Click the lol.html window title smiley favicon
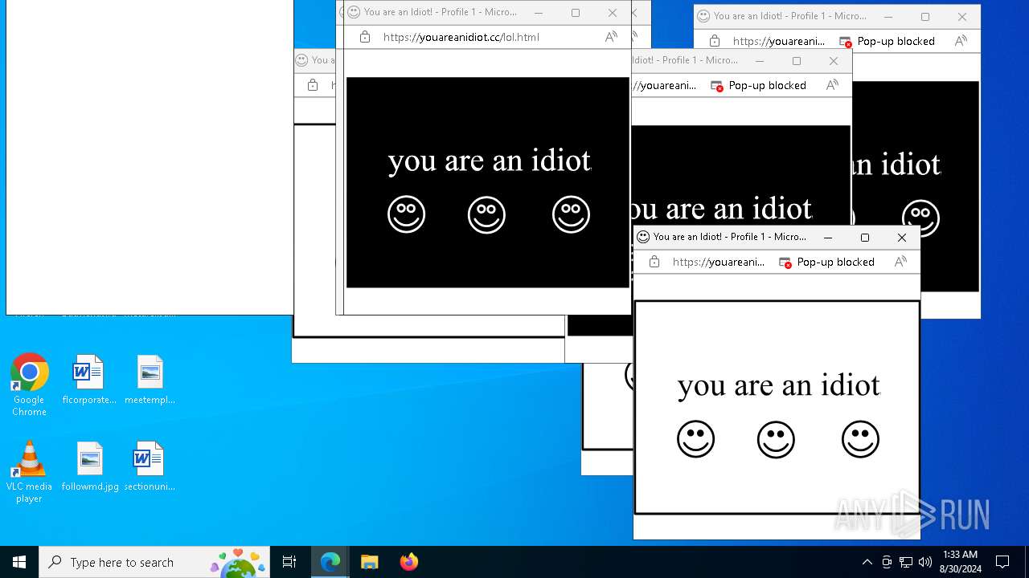The width and height of the screenshot is (1029, 578). click(x=354, y=12)
